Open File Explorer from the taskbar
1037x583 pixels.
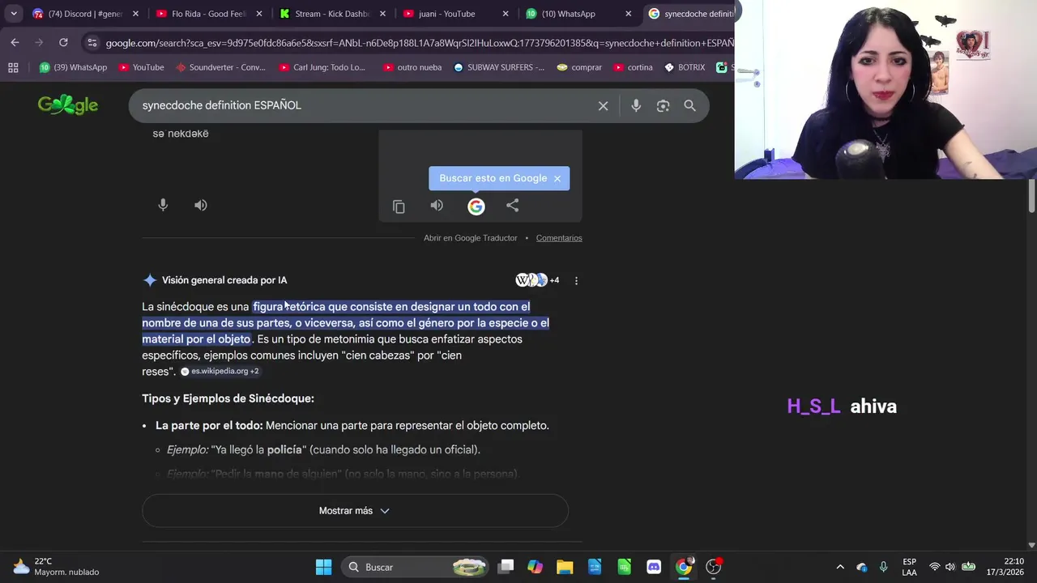[565, 567]
